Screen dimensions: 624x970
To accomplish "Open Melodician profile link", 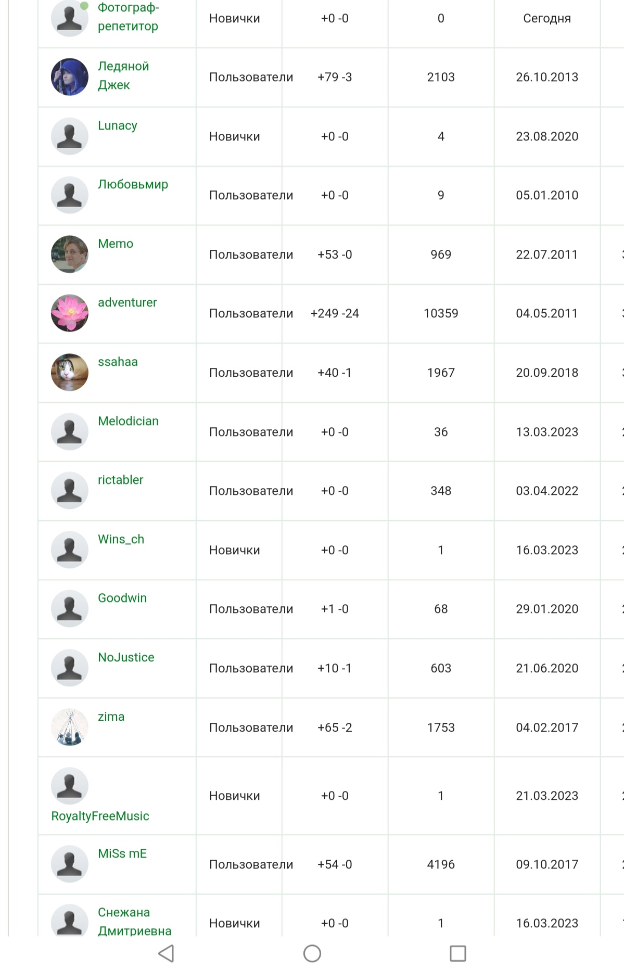I will pyautogui.click(x=128, y=421).
